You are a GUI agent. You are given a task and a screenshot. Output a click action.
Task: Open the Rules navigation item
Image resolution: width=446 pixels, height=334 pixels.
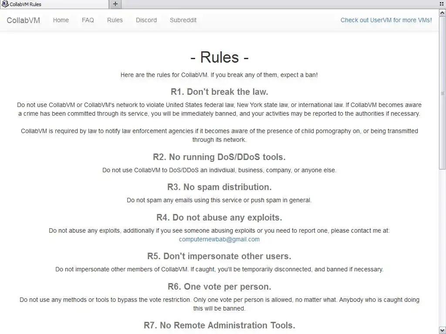(115, 20)
